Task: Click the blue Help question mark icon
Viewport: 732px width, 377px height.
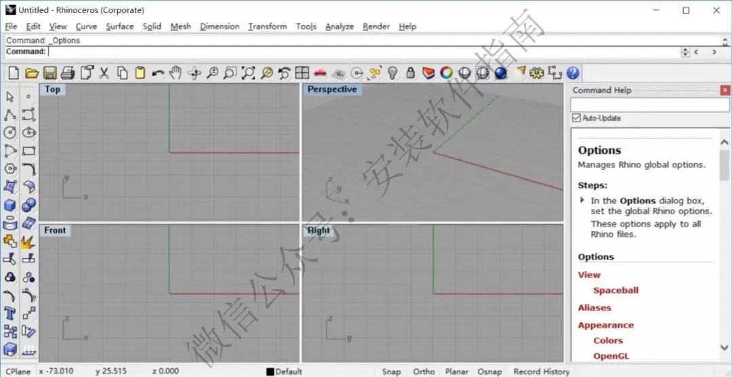Action: tap(573, 73)
